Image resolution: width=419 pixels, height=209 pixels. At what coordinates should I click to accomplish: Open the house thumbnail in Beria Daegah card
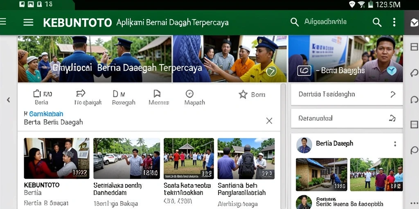pyautogui.click(x=322, y=174)
